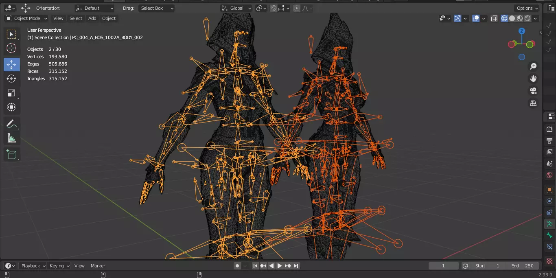This screenshot has height=278, width=556.
Task: Open the Object Mode dropdown
Action: [x=26, y=18]
